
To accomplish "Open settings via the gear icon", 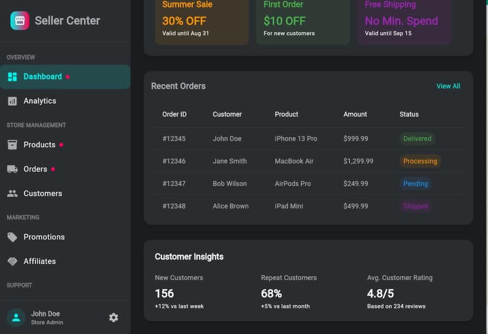I will coord(114,318).
